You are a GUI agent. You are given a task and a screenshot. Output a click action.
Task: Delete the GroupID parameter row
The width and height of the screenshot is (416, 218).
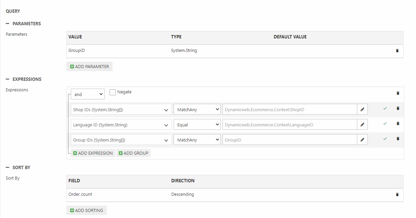(x=397, y=51)
